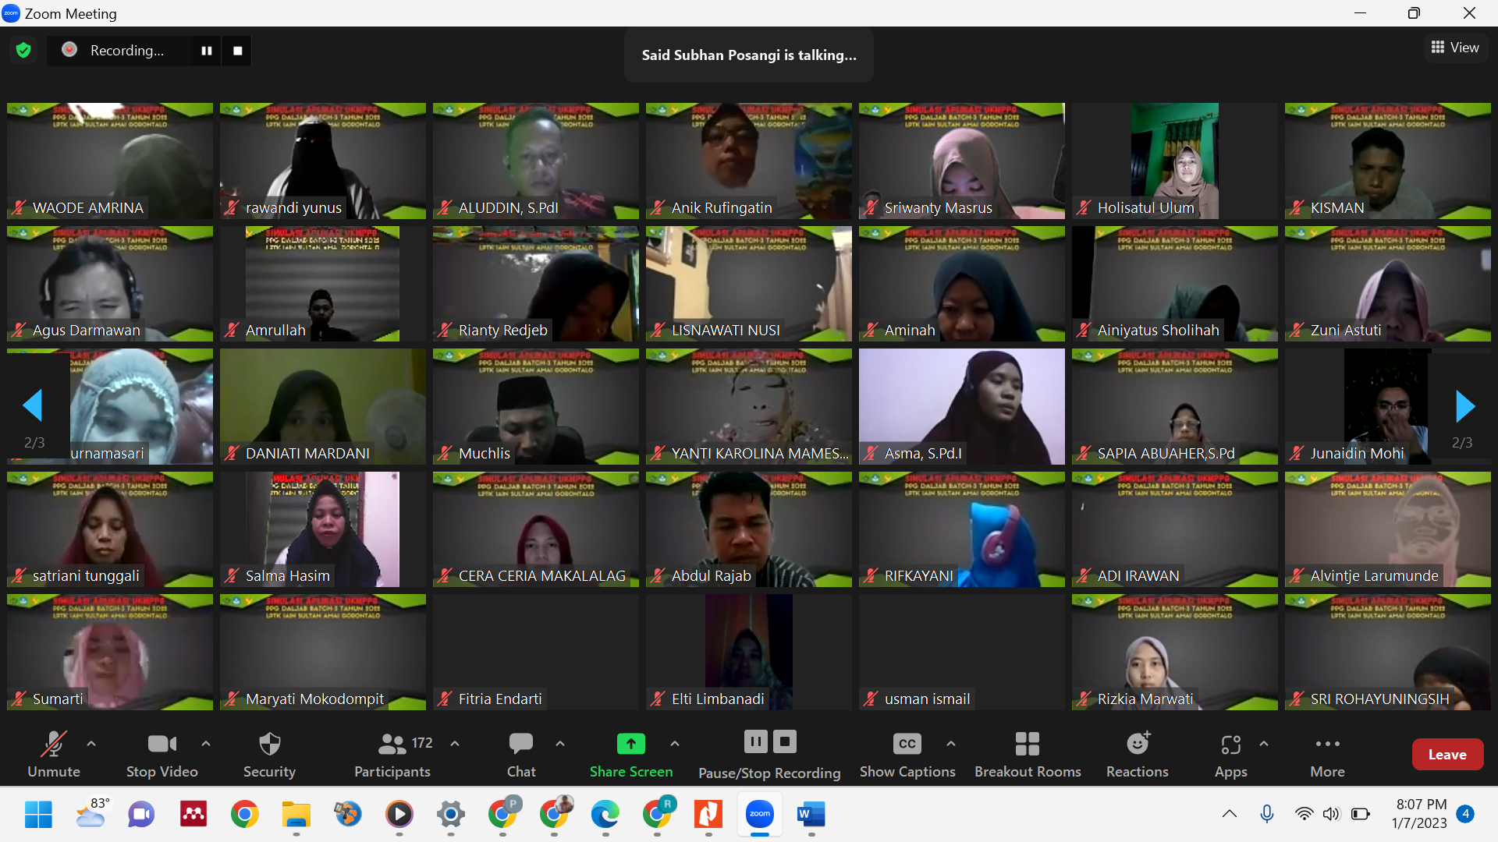Open Breakout Rooms
This screenshot has width=1498, height=842.
pos(1027,745)
